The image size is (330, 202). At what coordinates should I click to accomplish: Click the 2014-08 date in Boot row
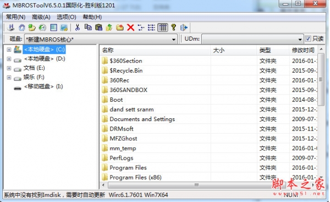[x=304, y=100]
